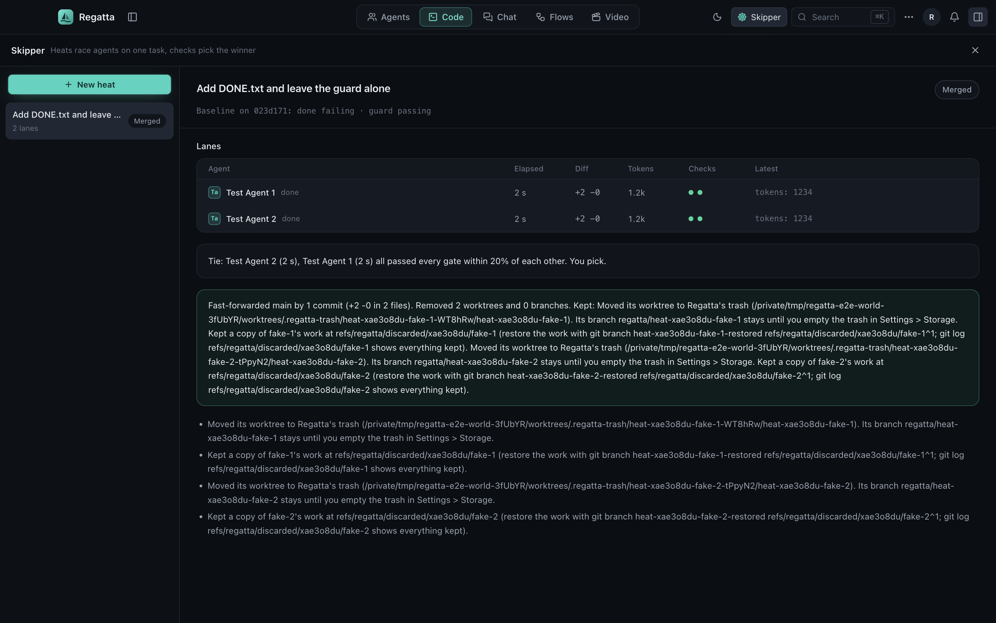
Task: Open the R user avatar menu
Action: click(x=931, y=17)
